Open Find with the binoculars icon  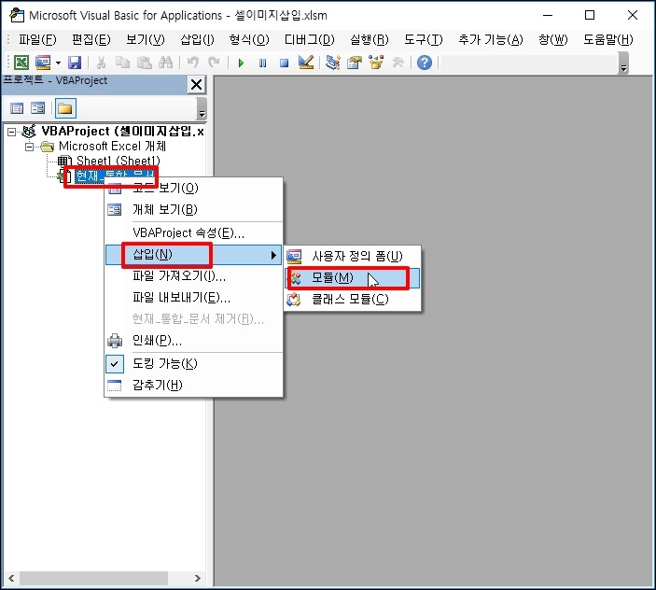click(x=166, y=63)
